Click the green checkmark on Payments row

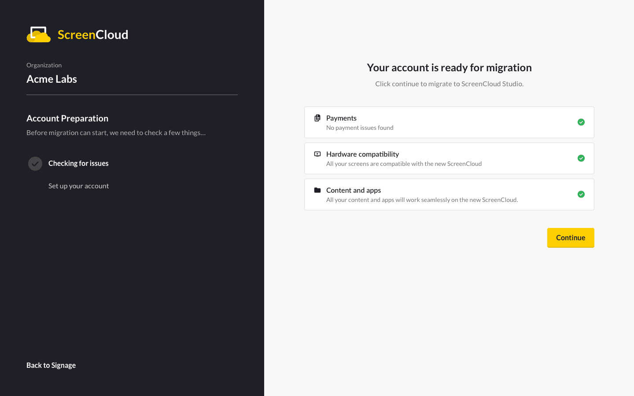(581, 122)
